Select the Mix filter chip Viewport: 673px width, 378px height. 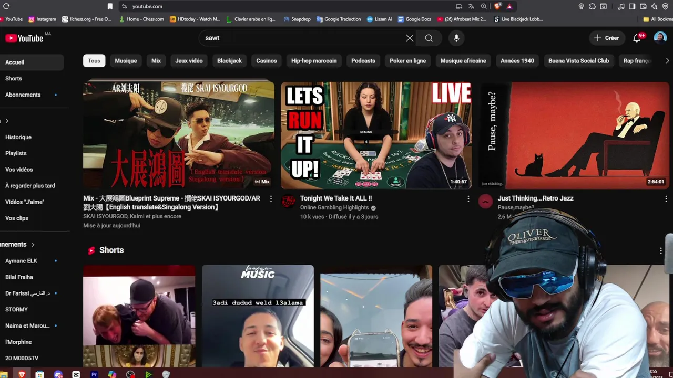click(x=156, y=61)
